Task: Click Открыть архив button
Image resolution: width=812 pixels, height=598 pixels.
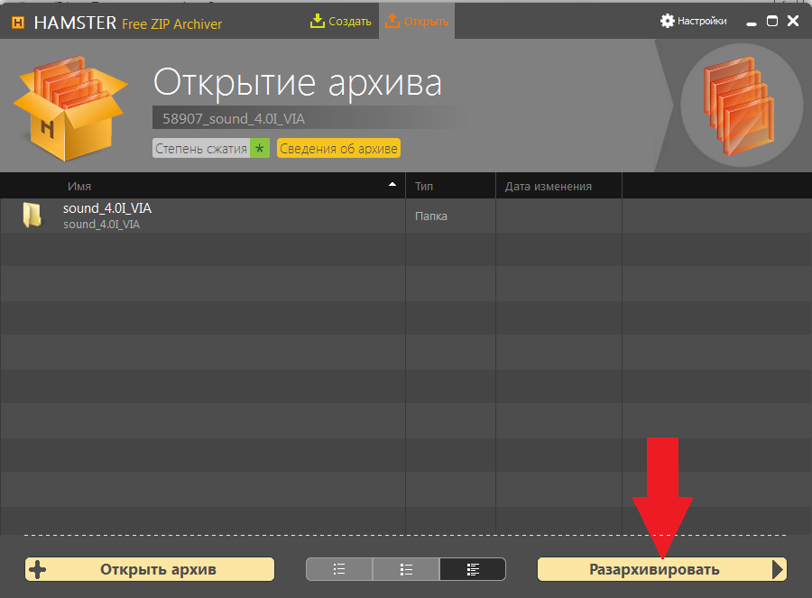Action: coord(150,569)
